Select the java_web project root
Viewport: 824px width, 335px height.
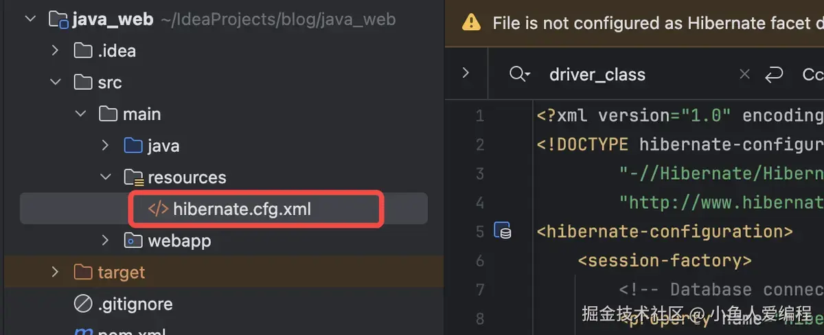click(112, 19)
